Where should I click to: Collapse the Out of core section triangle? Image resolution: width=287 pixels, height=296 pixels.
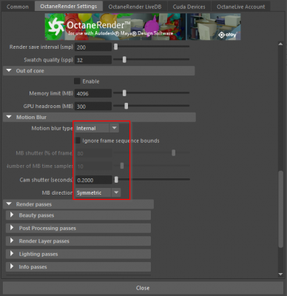9,71
